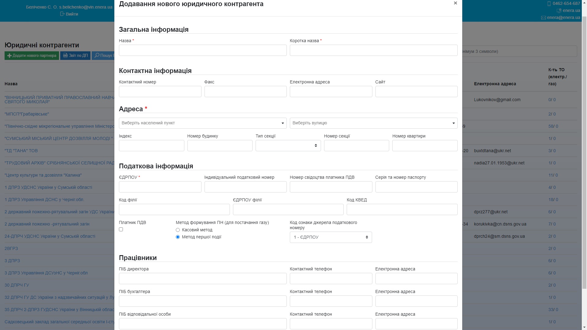
Task: Click the site icon next to enera.ua
Action: pos(559,11)
